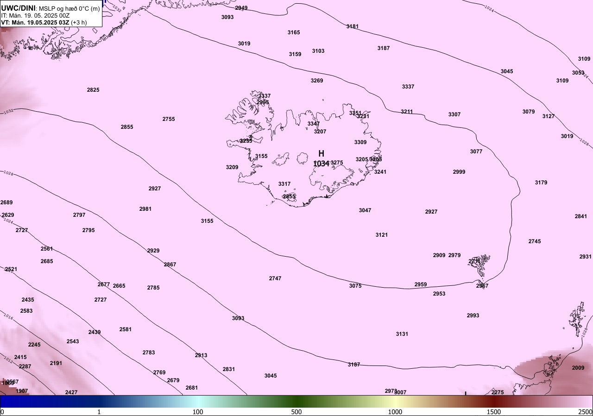Click the 3309 height value
The image size is (593, 416).
360,142
